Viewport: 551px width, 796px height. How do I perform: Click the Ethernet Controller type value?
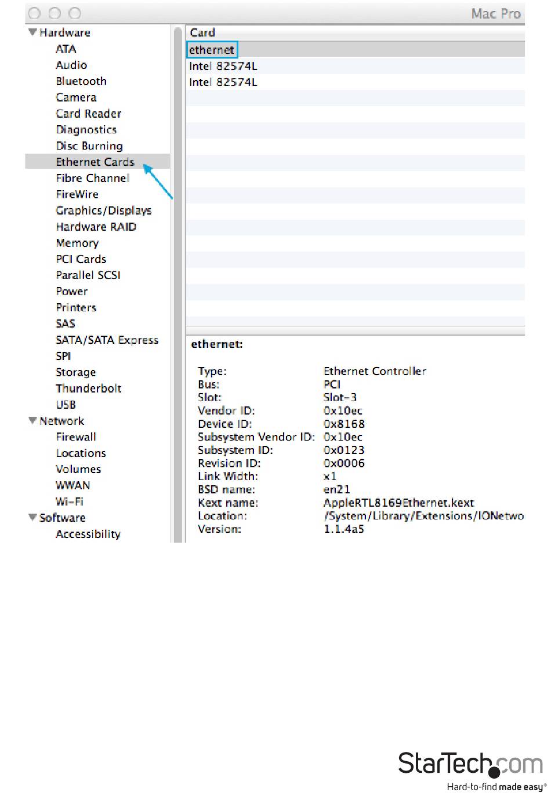[x=375, y=371]
